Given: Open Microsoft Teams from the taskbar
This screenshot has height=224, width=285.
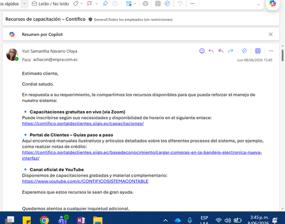Looking at the screenshot, I should (x=63, y=219).
